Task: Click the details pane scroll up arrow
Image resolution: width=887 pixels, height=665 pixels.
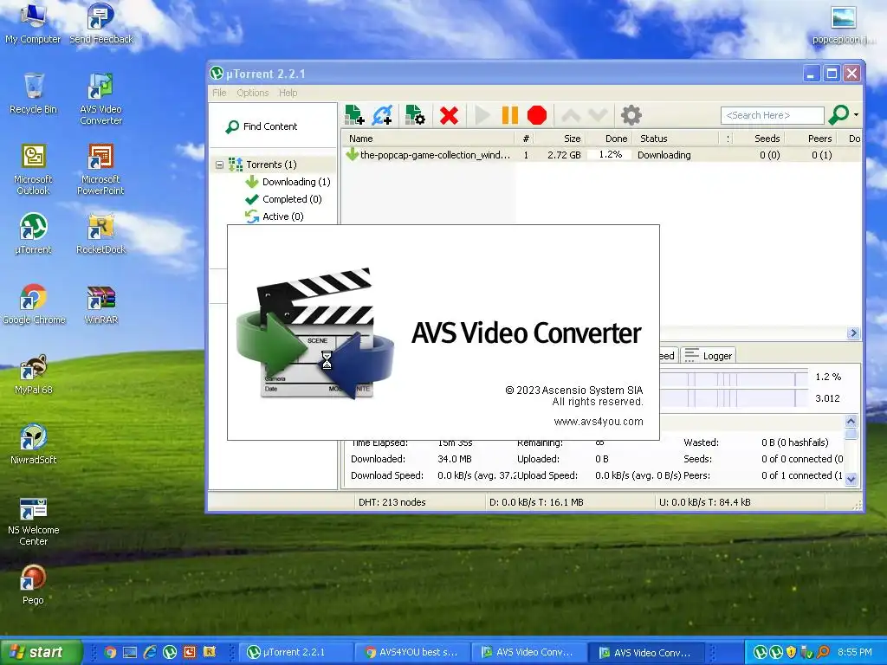Action: pos(851,421)
